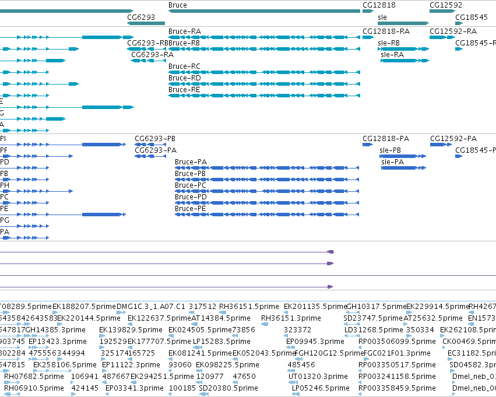Click the sle-RA transcript label
496x397 pixels.
[392, 55]
